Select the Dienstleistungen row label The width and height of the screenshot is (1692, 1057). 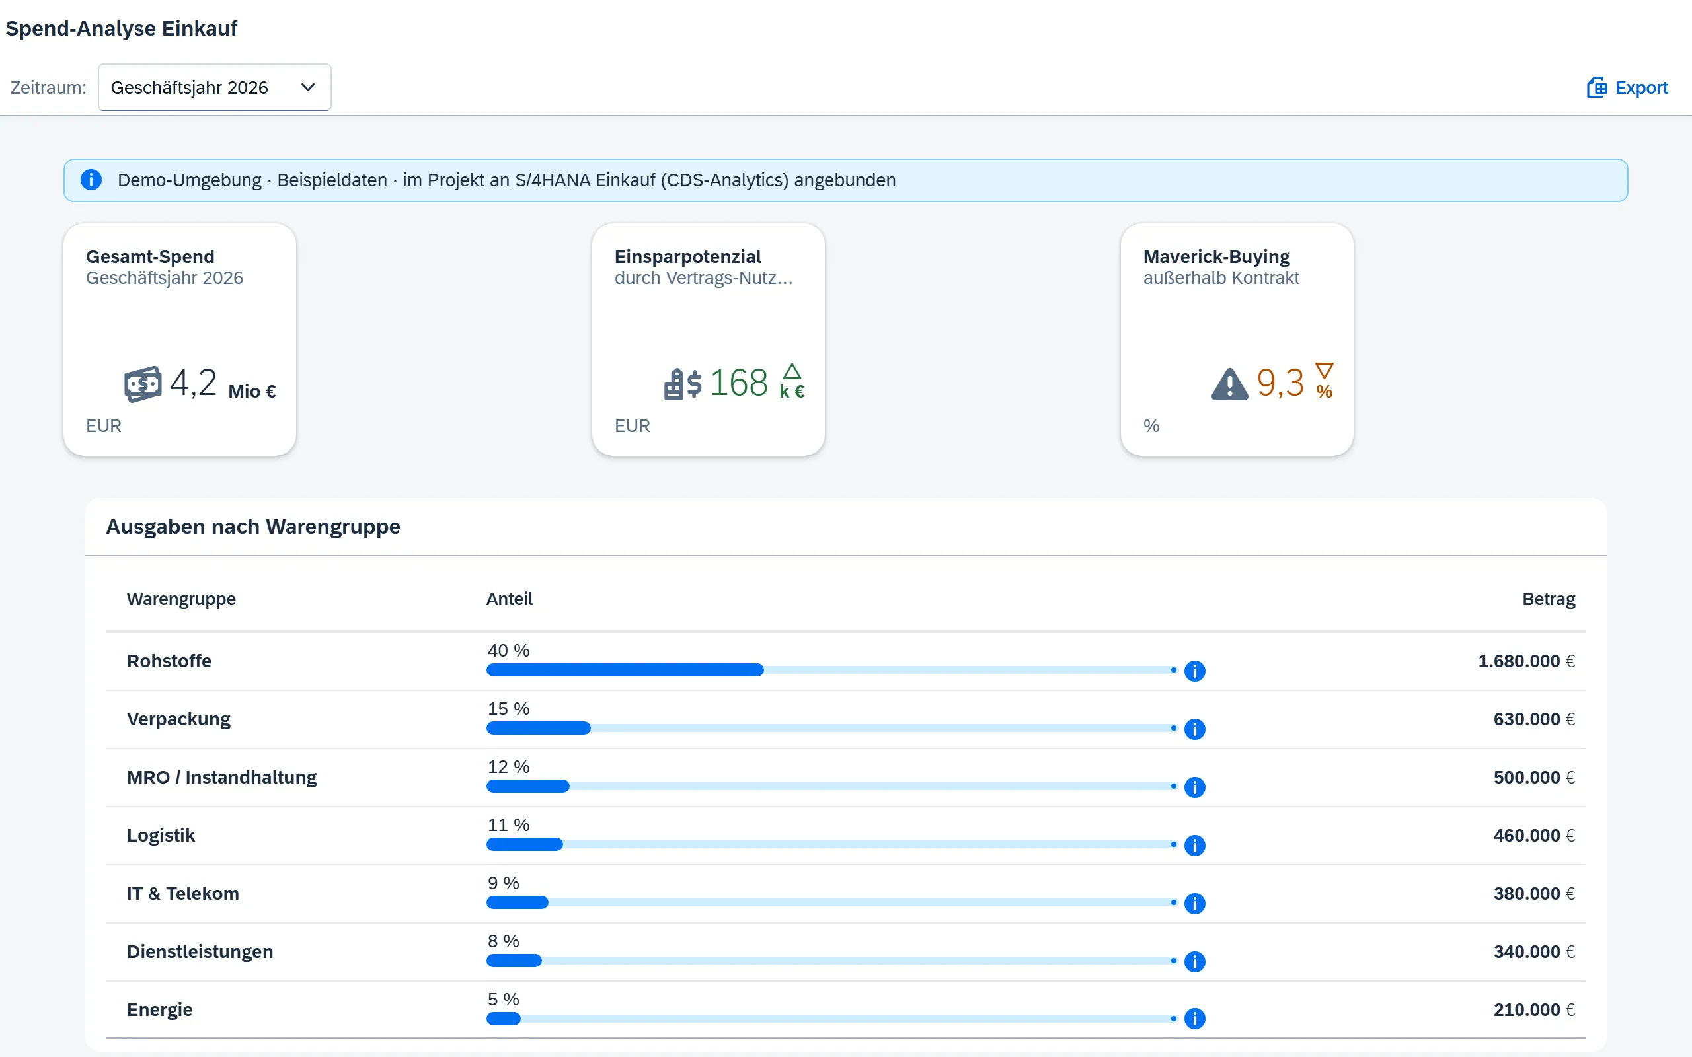(200, 951)
